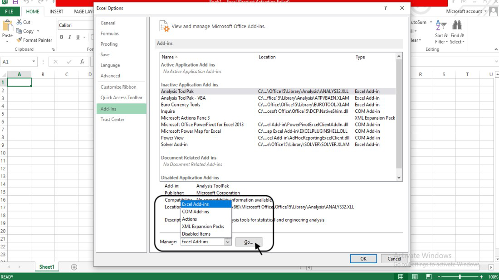The image size is (499, 280).
Task: Expand the Microsoft account dropdown
Action: click(485, 11)
